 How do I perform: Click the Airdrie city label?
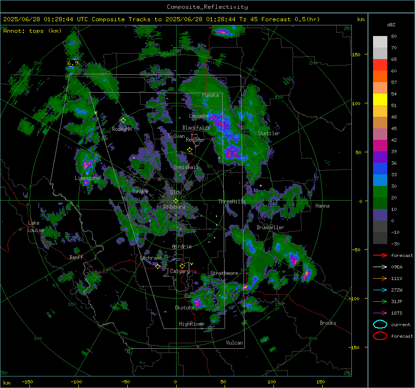coord(182,246)
